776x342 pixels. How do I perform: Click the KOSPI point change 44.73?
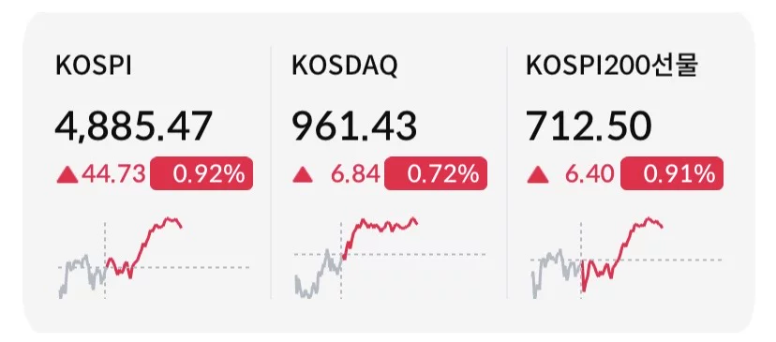click(x=113, y=174)
